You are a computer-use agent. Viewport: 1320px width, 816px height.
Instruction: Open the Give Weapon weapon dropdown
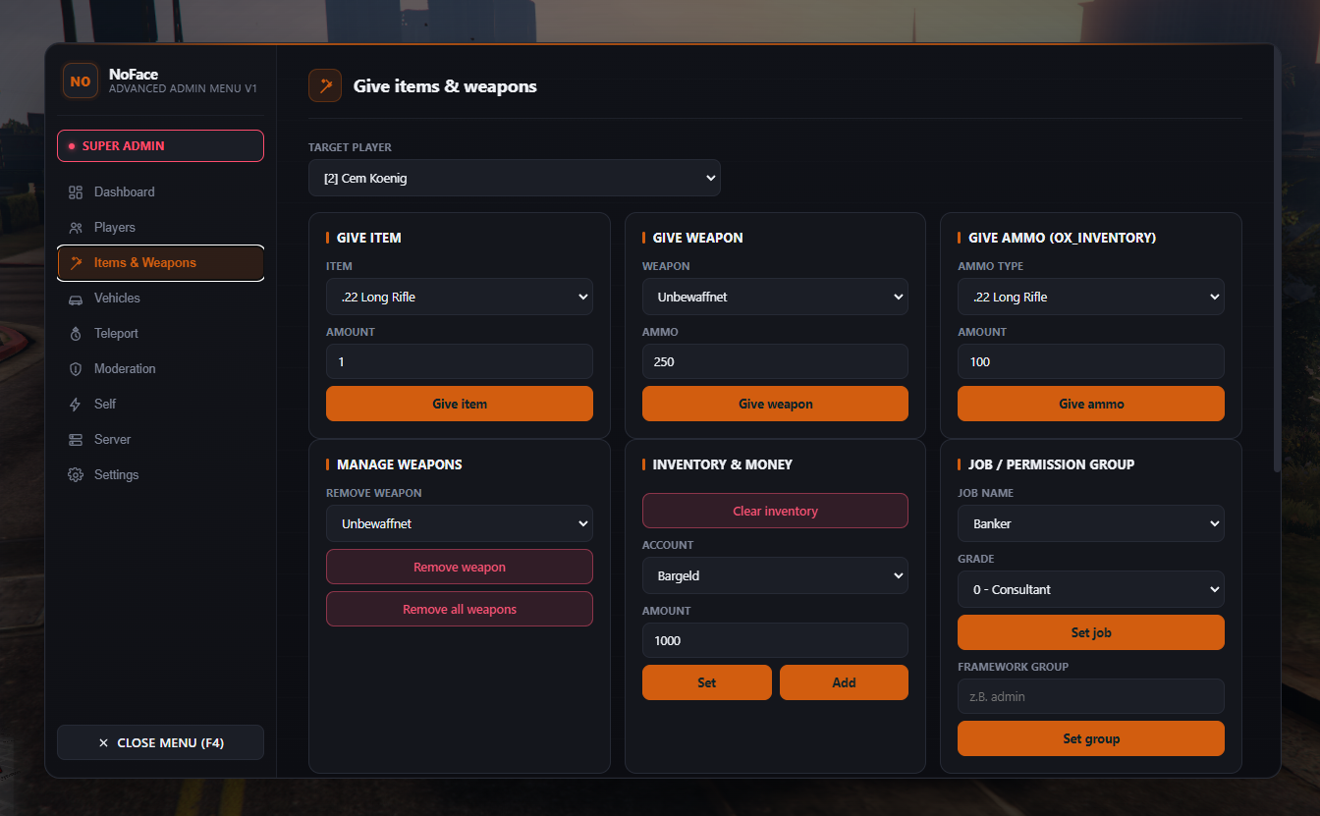(x=775, y=298)
